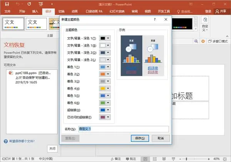The height and width of the screenshot is (162, 231).
Task: Open the File (文件) tab
Action: [7, 11]
